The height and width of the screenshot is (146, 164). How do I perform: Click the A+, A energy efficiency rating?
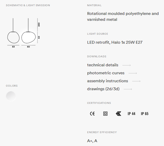tap(92, 141)
